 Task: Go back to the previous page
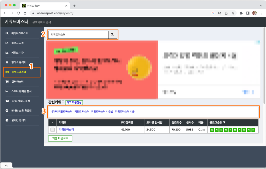tap(5, 13)
